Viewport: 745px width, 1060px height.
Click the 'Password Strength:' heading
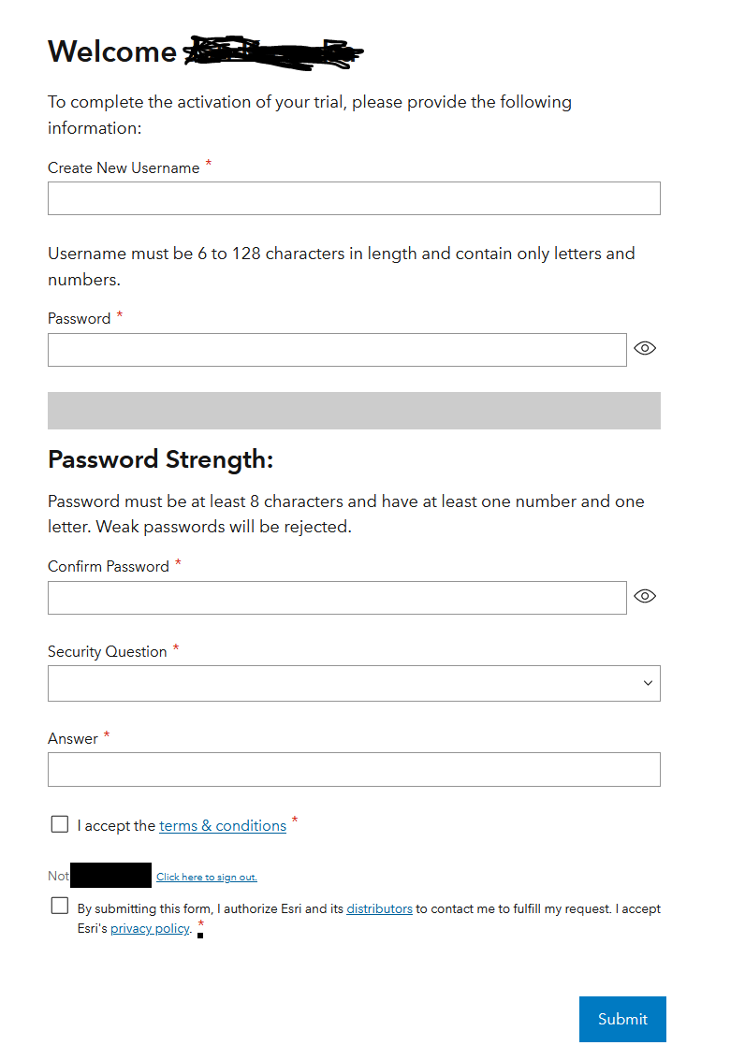(x=160, y=459)
